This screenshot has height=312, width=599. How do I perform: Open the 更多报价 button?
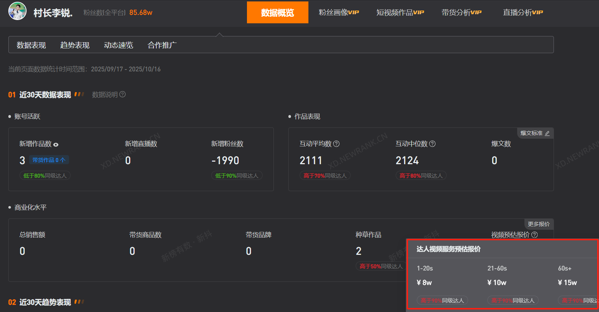pyautogui.click(x=539, y=224)
